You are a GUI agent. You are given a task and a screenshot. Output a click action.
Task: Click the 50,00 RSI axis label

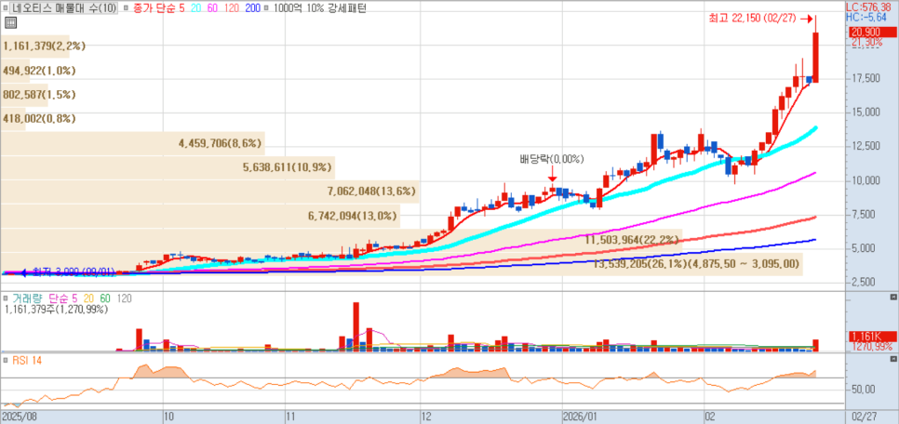tap(863, 389)
